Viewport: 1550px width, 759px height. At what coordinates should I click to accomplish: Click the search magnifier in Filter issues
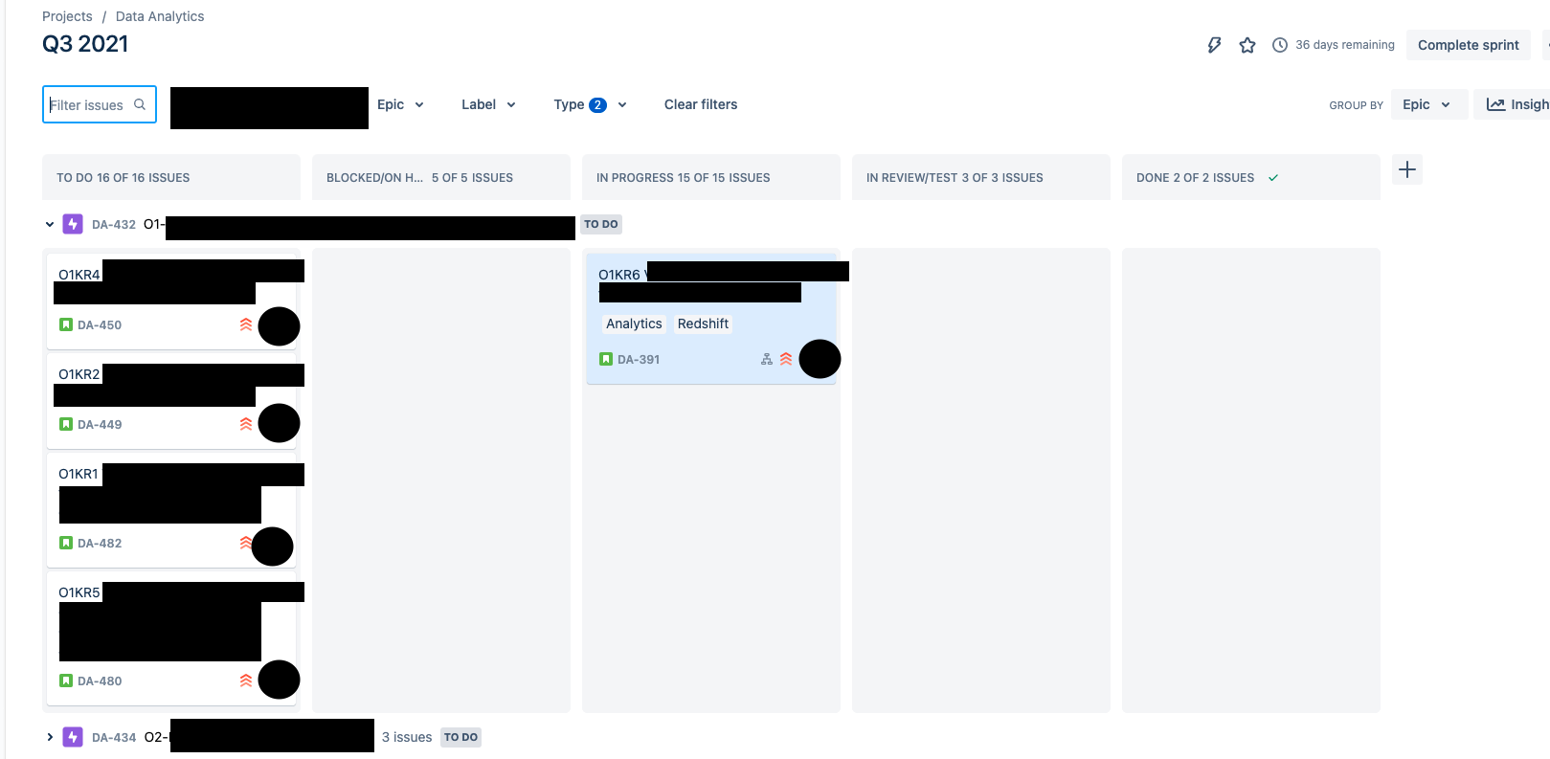pos(140,104)
